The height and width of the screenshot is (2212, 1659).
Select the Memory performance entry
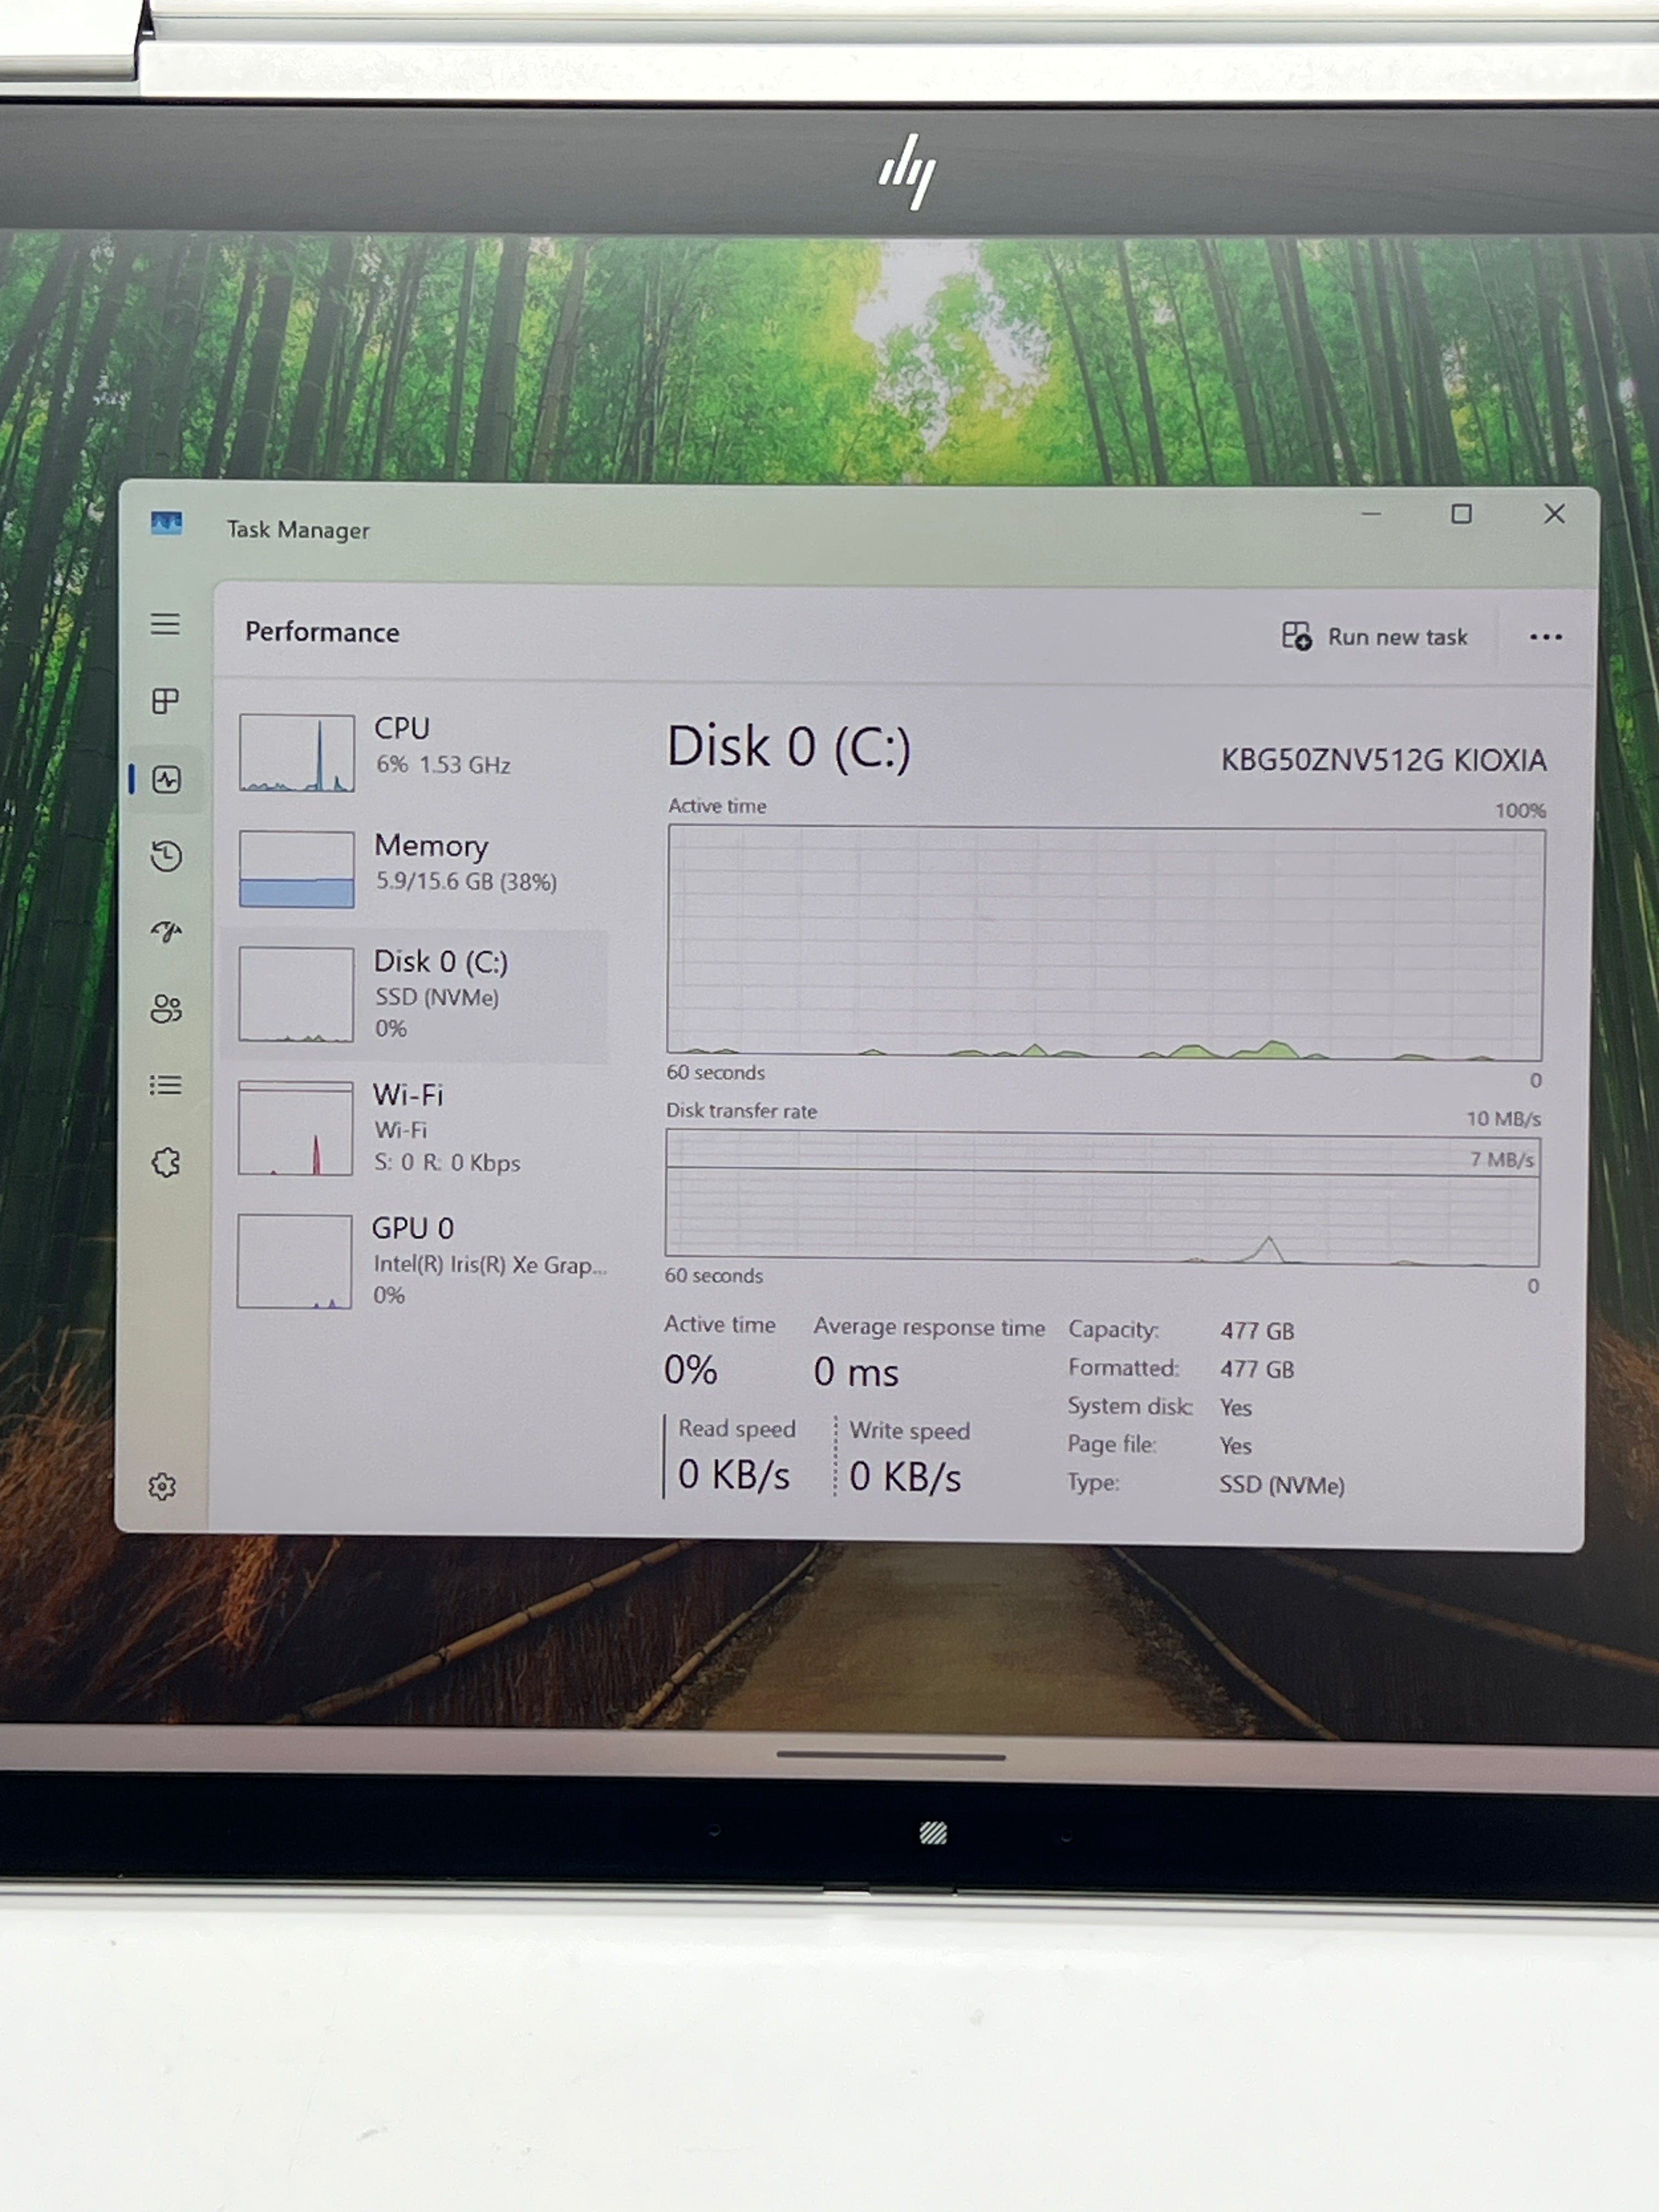click(415, 868)
